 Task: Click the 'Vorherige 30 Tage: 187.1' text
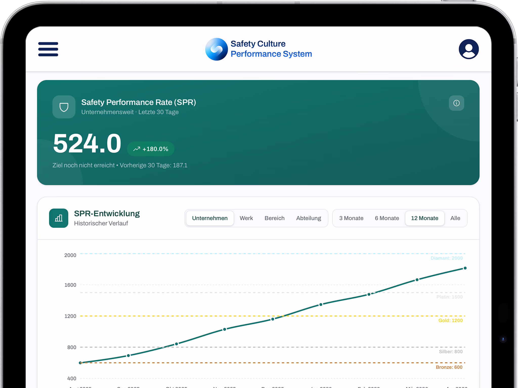153,165
